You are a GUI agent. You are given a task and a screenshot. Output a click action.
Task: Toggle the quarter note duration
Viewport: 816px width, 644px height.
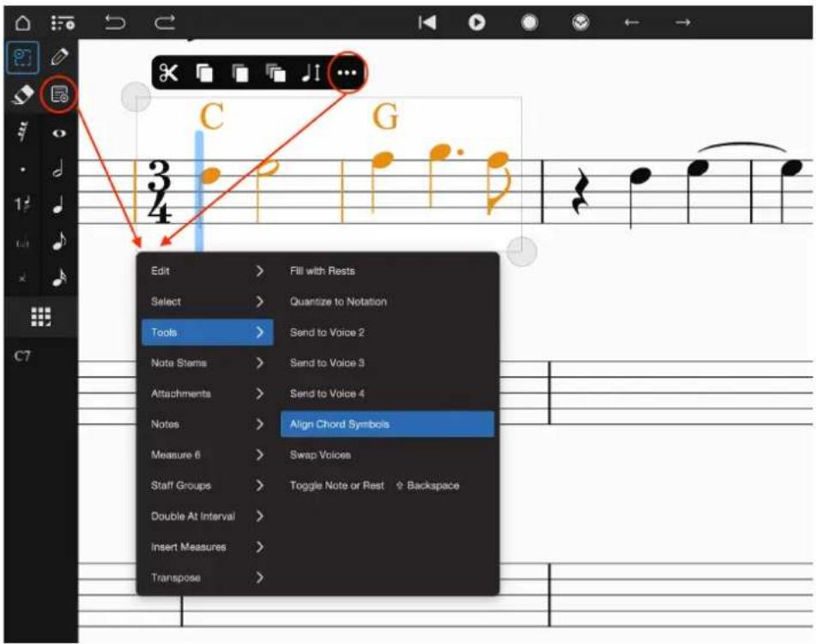[58, 204]
